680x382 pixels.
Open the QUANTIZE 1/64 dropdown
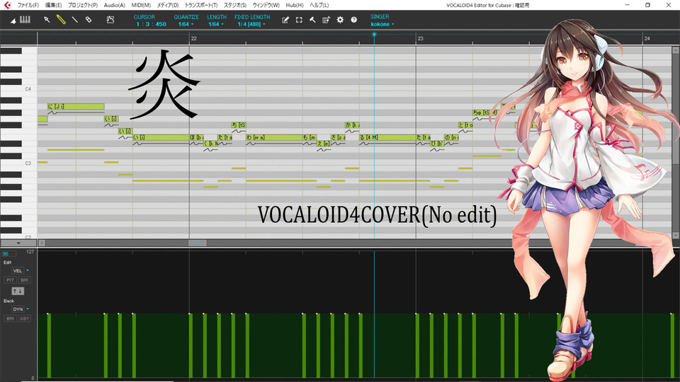[186, 24]
